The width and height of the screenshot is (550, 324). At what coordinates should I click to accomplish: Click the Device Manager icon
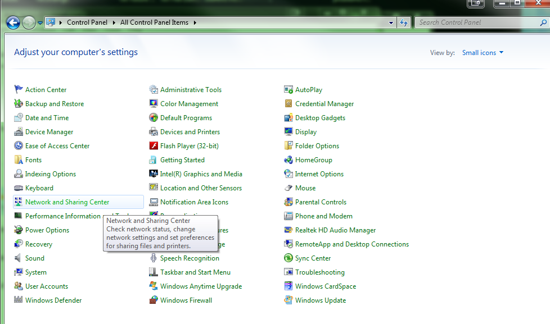18,132
